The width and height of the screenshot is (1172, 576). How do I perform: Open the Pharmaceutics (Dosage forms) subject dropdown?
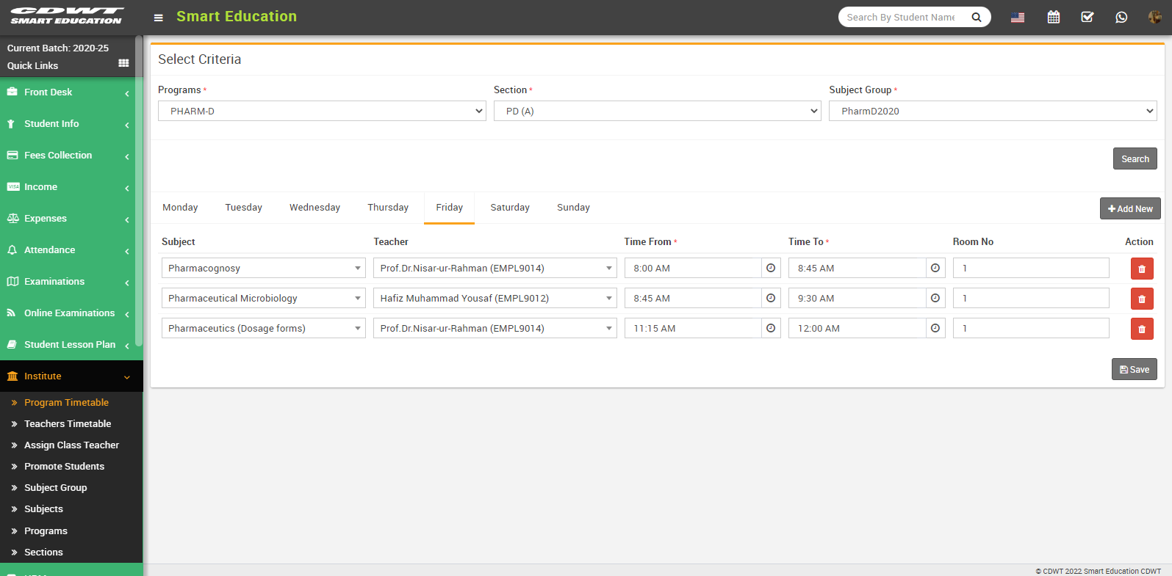tap(264, 328)
